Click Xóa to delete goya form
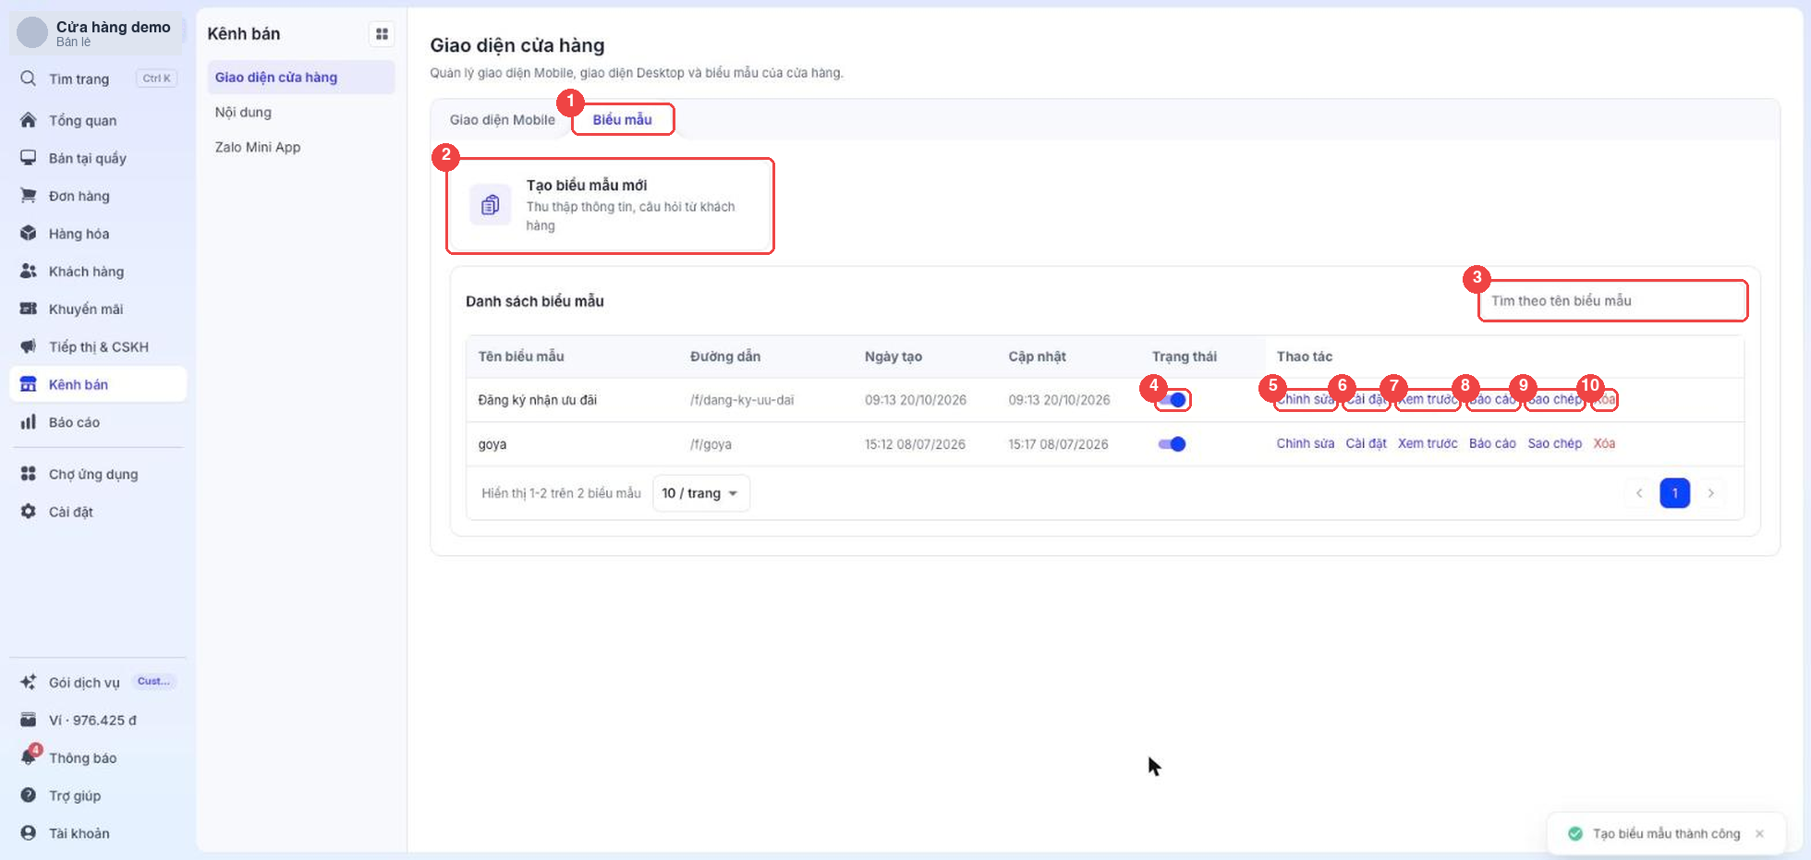The width and height of the screenshot is (1811, 860). pos(1604,444)
